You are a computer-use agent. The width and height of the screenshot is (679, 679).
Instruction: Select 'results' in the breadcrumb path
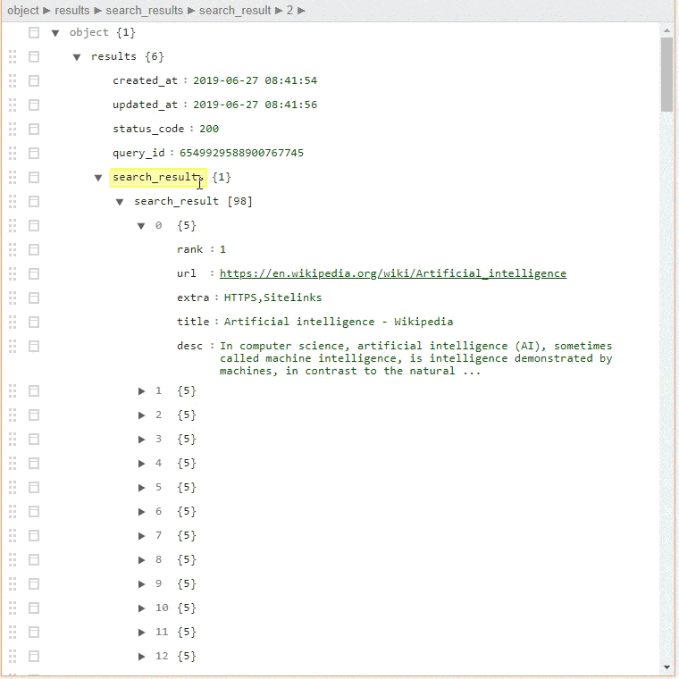72,11
